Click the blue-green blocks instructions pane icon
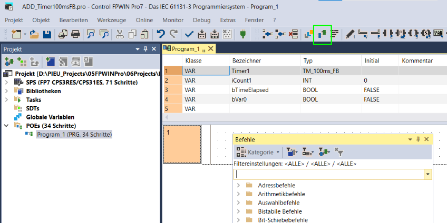The width and height of the screenshot is (447, 223). point(322,35)
